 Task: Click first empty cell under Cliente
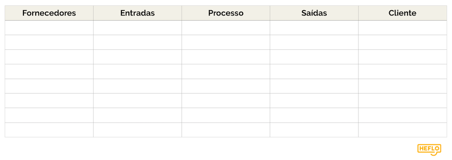(x=403, y=28)
